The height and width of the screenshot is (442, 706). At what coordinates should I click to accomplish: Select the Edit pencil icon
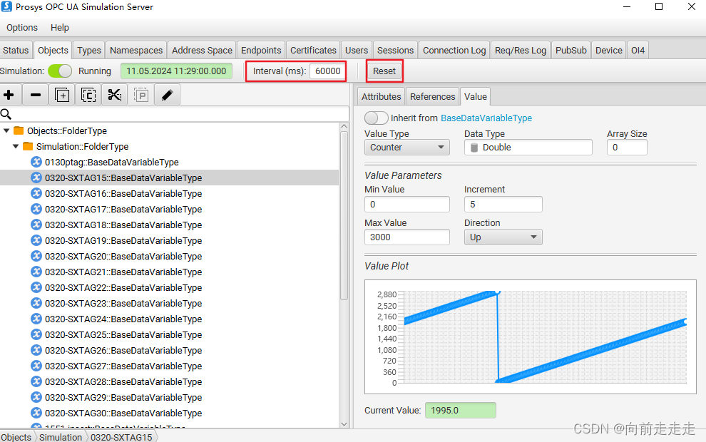(x=168, y=94)
